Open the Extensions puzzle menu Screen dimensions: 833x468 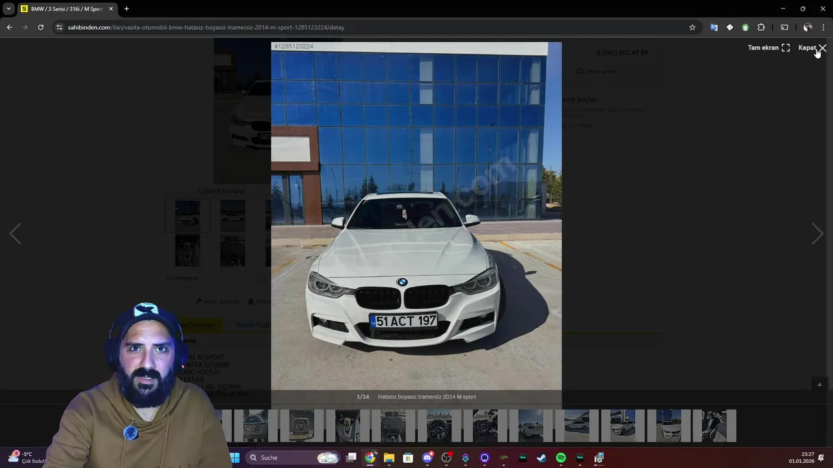(761, 27)
